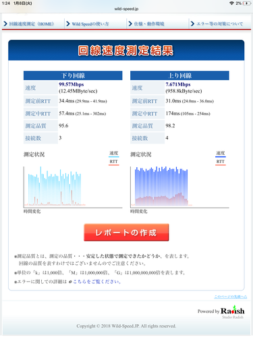
Task: Click the 速度 legend in upload chart
Action: coord(221,153)
